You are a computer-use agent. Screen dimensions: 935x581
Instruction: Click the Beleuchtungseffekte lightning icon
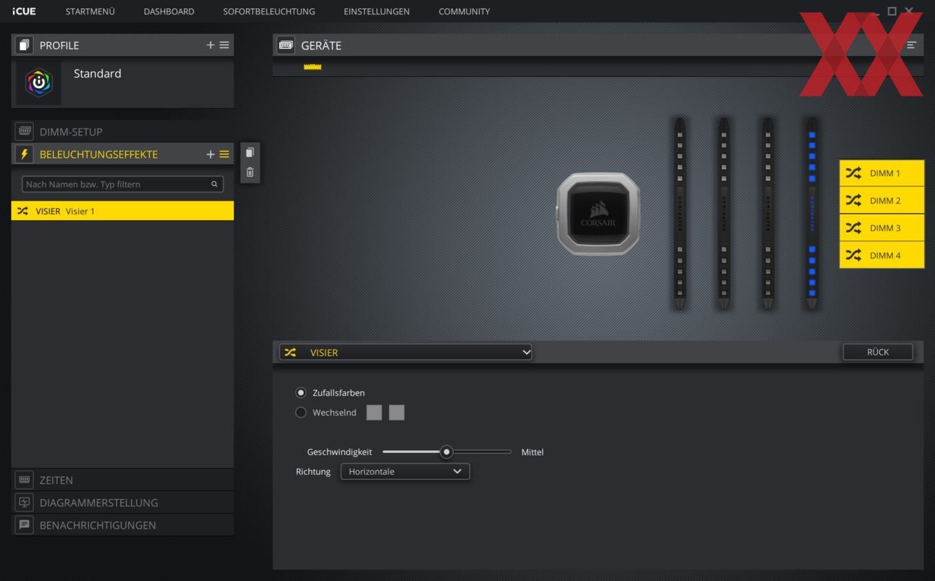tap(24, 154)
